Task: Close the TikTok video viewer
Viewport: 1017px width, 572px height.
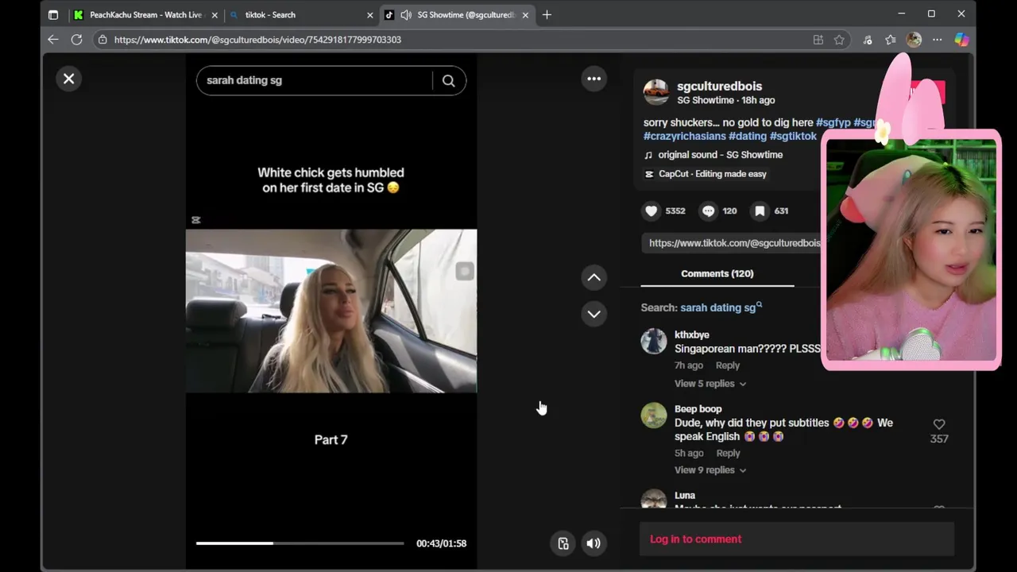Action: [x=68, y=79]
